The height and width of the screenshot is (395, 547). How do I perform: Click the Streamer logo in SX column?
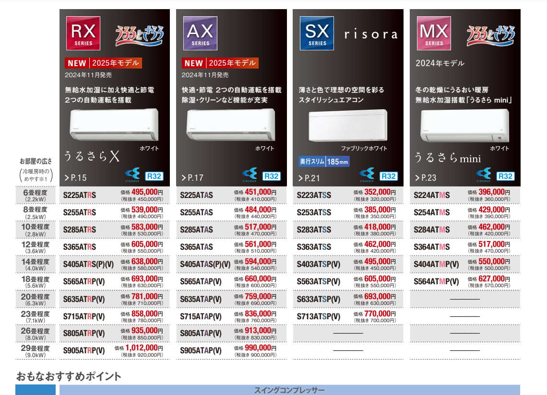click(367, 174)
